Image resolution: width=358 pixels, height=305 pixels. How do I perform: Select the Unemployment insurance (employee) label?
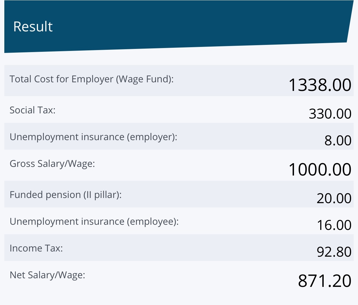coord(94,221)
